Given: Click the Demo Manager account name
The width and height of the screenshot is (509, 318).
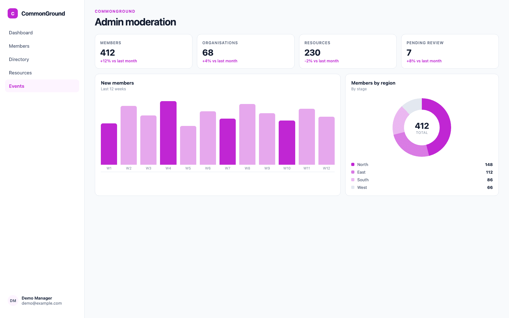Looking at the screenshot, I should tap(37, 298).
